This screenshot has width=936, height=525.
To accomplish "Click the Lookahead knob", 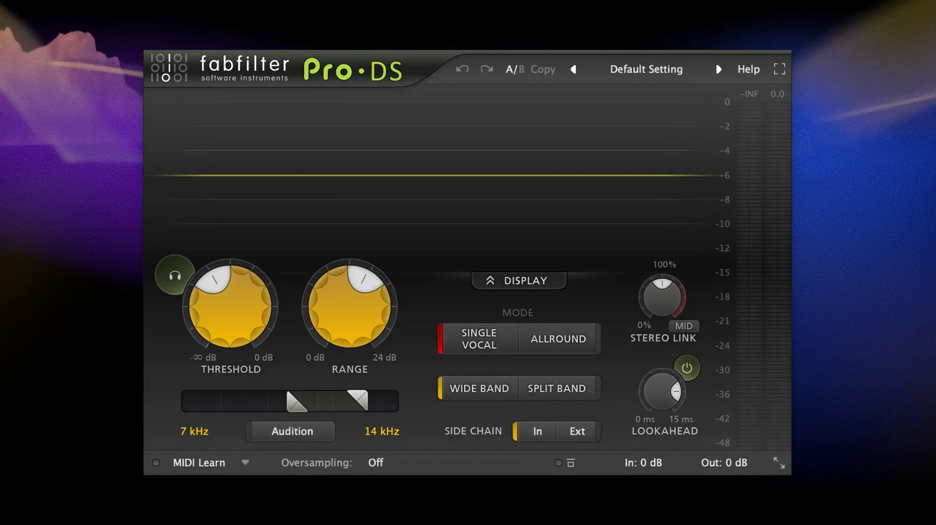I will (662, 391).
